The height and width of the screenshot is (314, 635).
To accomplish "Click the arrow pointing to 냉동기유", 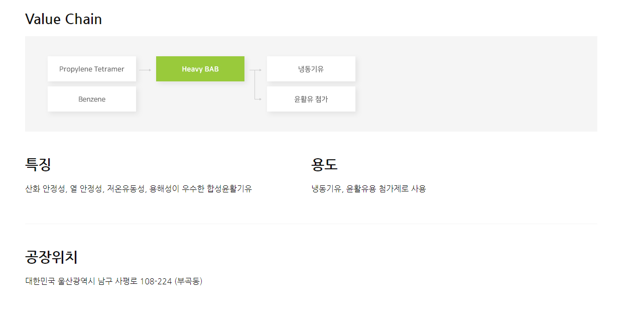I will [x=258, y=70].
